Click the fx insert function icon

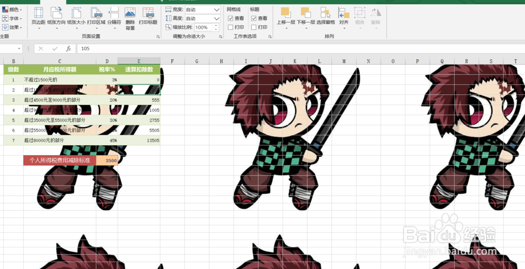click(69, 49)
